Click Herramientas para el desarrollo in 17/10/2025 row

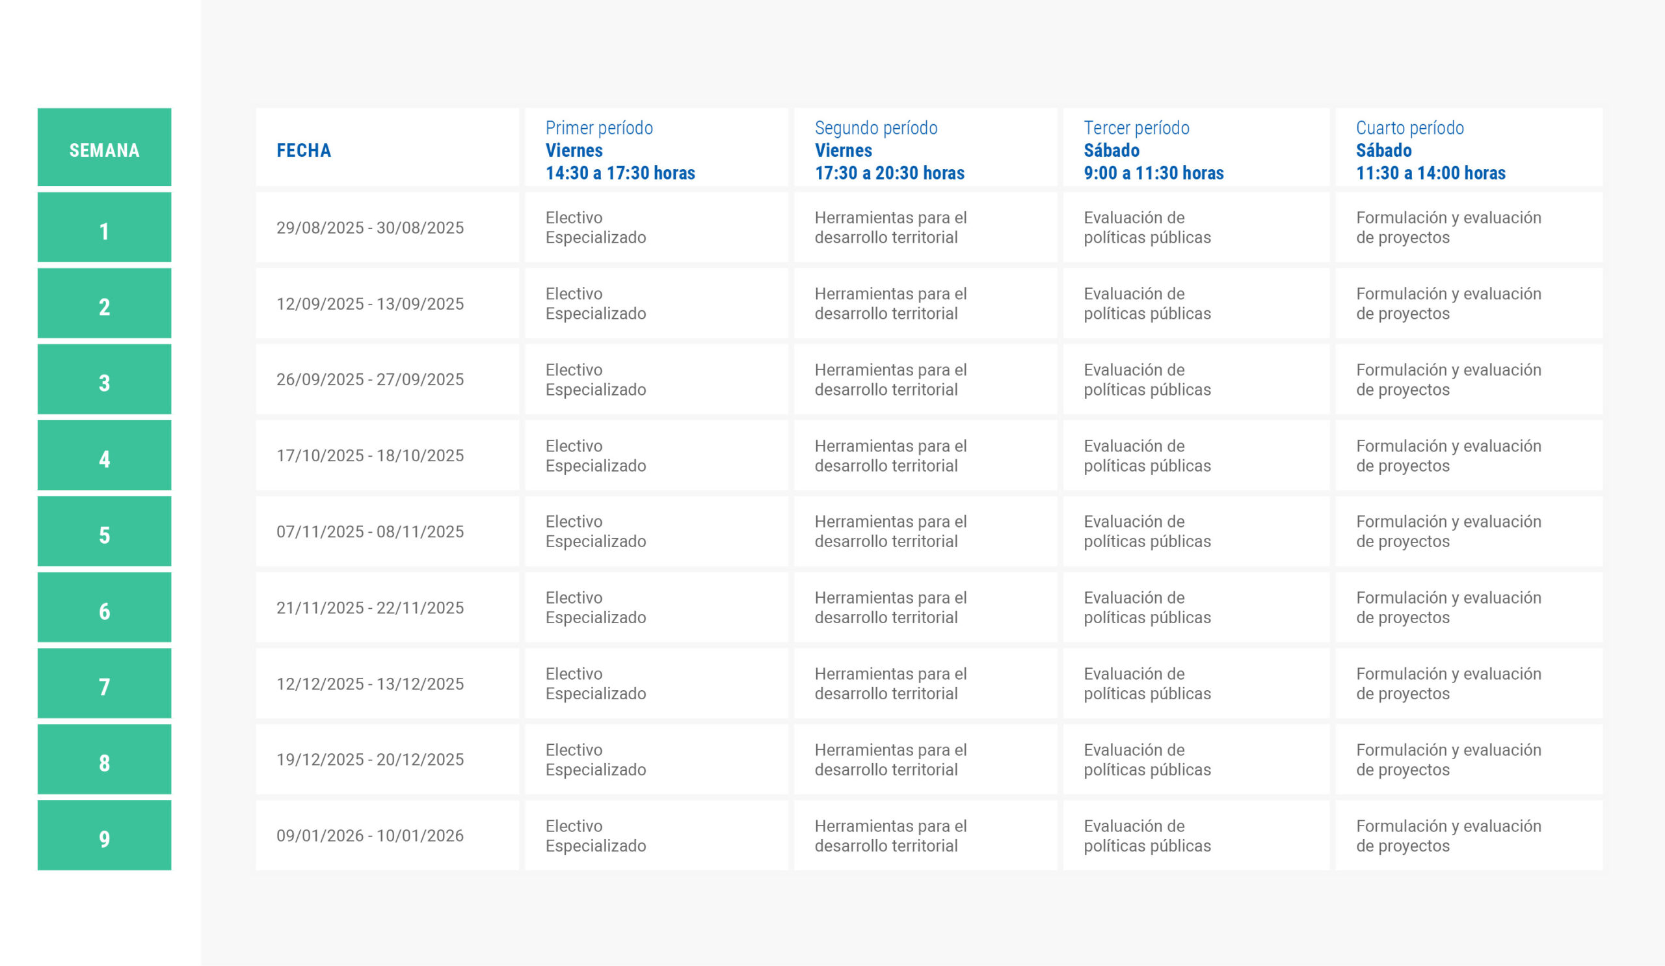click(925, 455)
